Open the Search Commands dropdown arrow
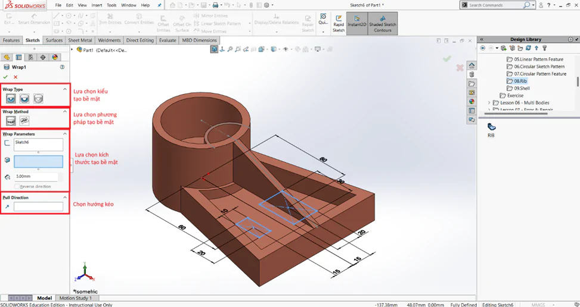Image resolution: width=580 pixels, height=307 pixels. click(534, 5)
